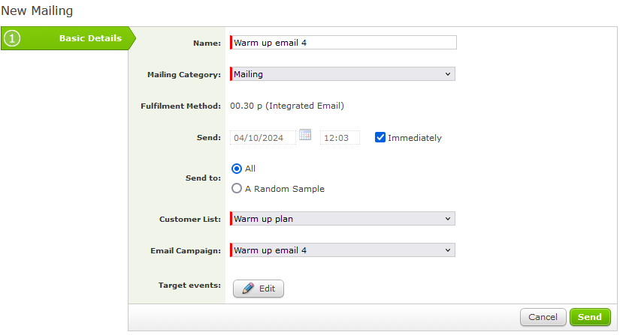Click the send time field 12:03
Viewport: 623px width, 335px height.
(x=339, y=138)
